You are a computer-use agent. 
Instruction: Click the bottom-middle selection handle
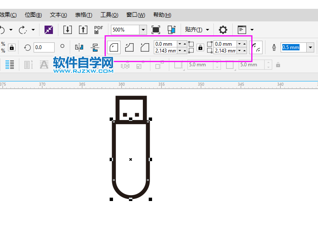(131, 199)
